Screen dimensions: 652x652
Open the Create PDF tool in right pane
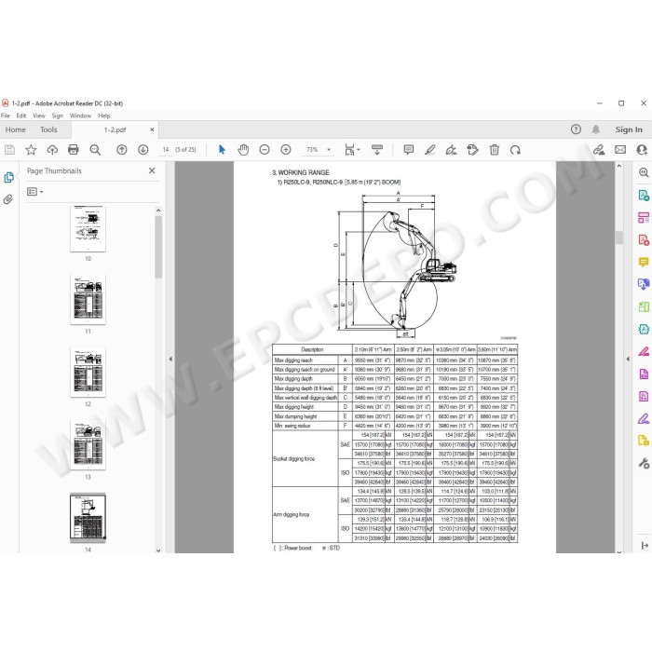(644, 239)
